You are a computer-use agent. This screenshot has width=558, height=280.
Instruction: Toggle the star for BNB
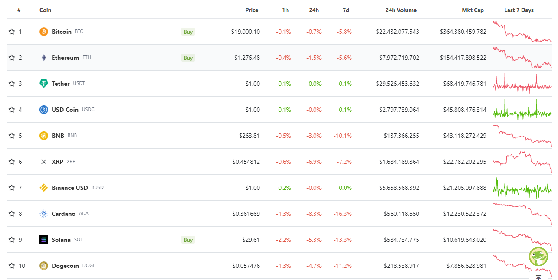point(12,136)
